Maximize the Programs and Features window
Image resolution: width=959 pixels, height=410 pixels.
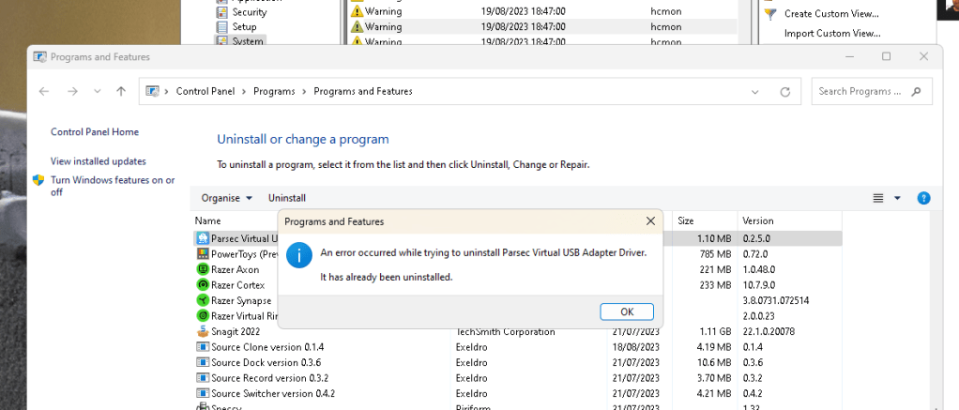click(886, 56)
